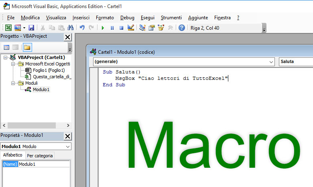Open the Formato menu
Image resolution: width=313 pixels, height=187 pixels.
105,18
